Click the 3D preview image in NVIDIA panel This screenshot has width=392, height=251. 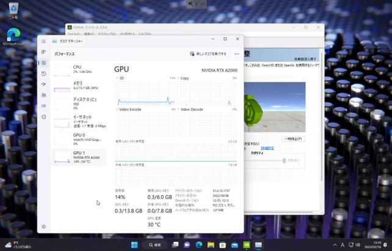tap(275, 107)
